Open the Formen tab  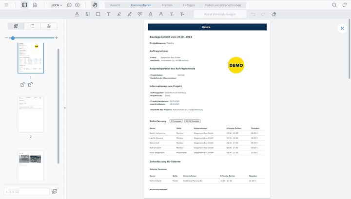[167, 5]
